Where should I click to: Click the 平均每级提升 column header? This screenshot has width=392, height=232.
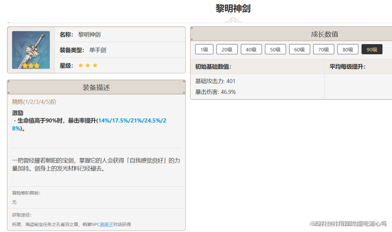click(347, 67)
